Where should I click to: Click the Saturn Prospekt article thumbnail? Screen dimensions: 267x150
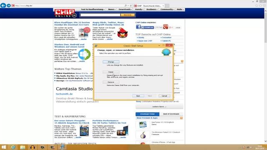coord(84,130)
